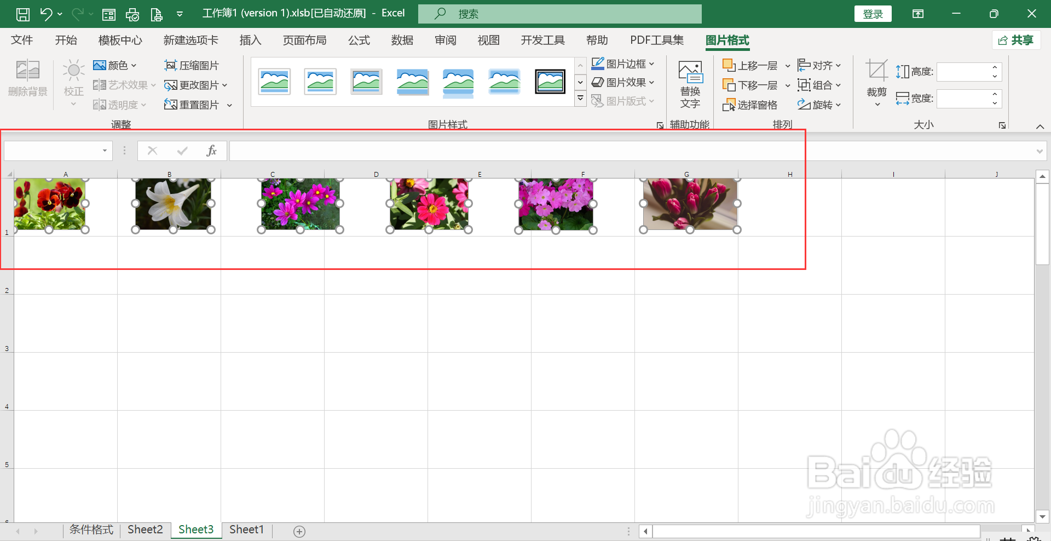The height and width of the screenshot is (541, 1051).
Task: Open Picture Border (图片边框) menu
Action: click(x=623, y=64)
